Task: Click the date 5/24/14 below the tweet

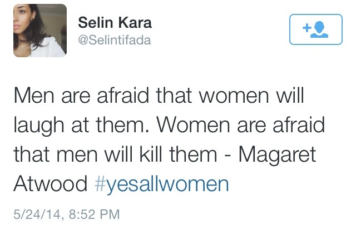Action: pos(37,214)
